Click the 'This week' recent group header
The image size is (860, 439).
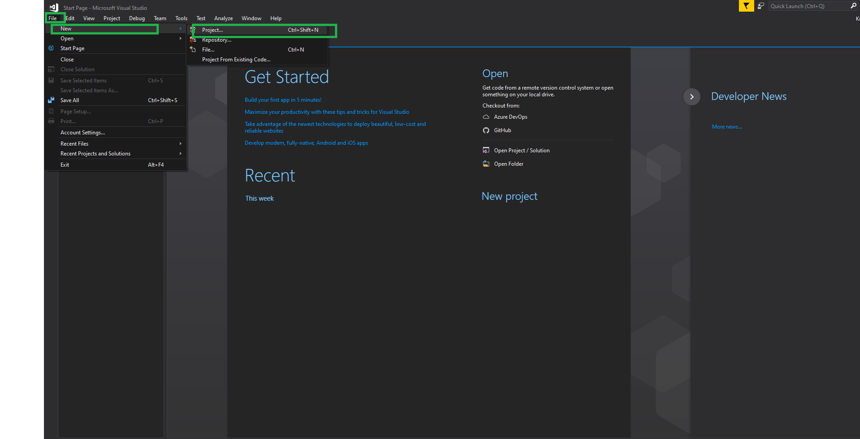(x=259, y=198)
